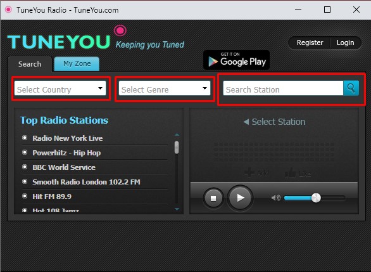The image size is (371, 272).
Task: Open the Select Genre dropdown
Action: (165, 88)
